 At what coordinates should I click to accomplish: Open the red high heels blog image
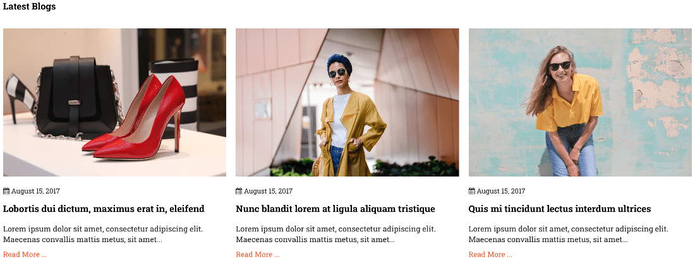coord(114,102)
